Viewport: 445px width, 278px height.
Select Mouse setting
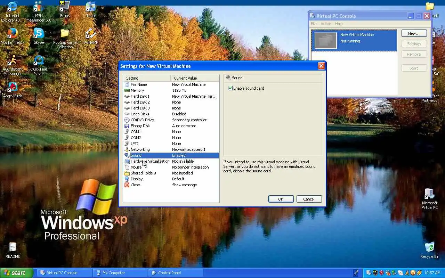pos(171,167)
